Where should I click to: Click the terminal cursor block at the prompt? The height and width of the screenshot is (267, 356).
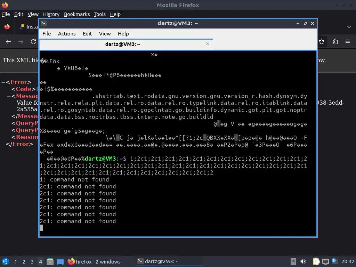pyautogui.click(x=41, y=228)
